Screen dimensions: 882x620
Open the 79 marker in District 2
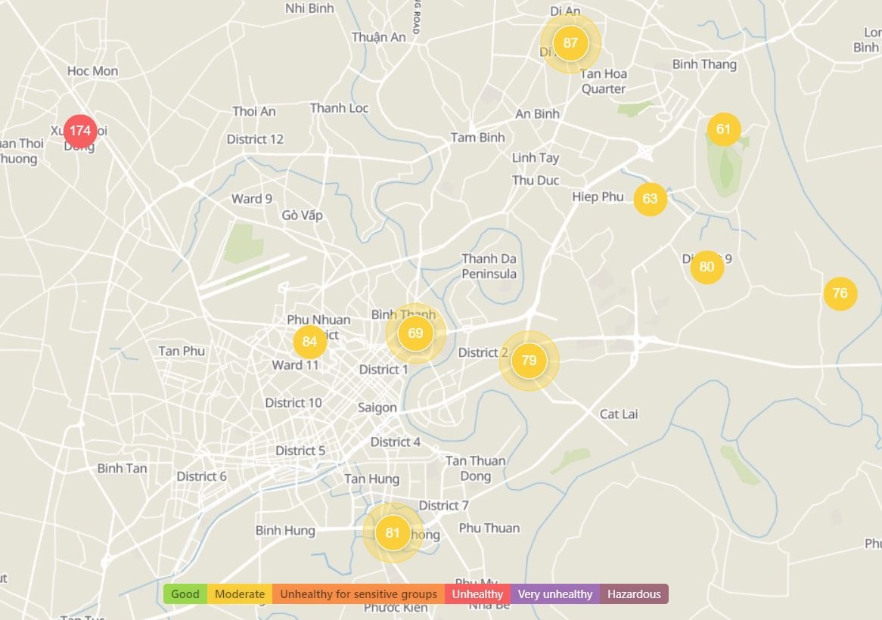pyautogui.click(x=529, y=361)
